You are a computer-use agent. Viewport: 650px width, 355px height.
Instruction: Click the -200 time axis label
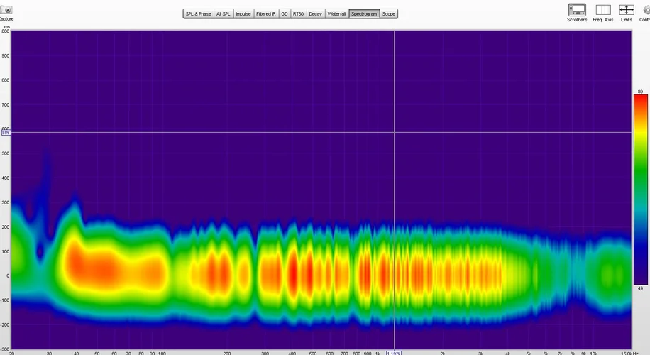4,324
